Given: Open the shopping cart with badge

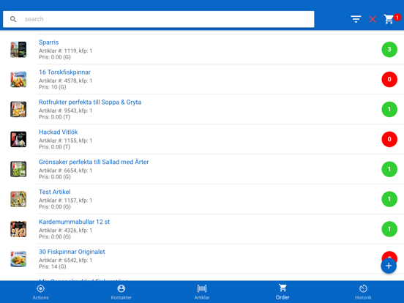Looking at the screenshot, I should coord(392,19).
